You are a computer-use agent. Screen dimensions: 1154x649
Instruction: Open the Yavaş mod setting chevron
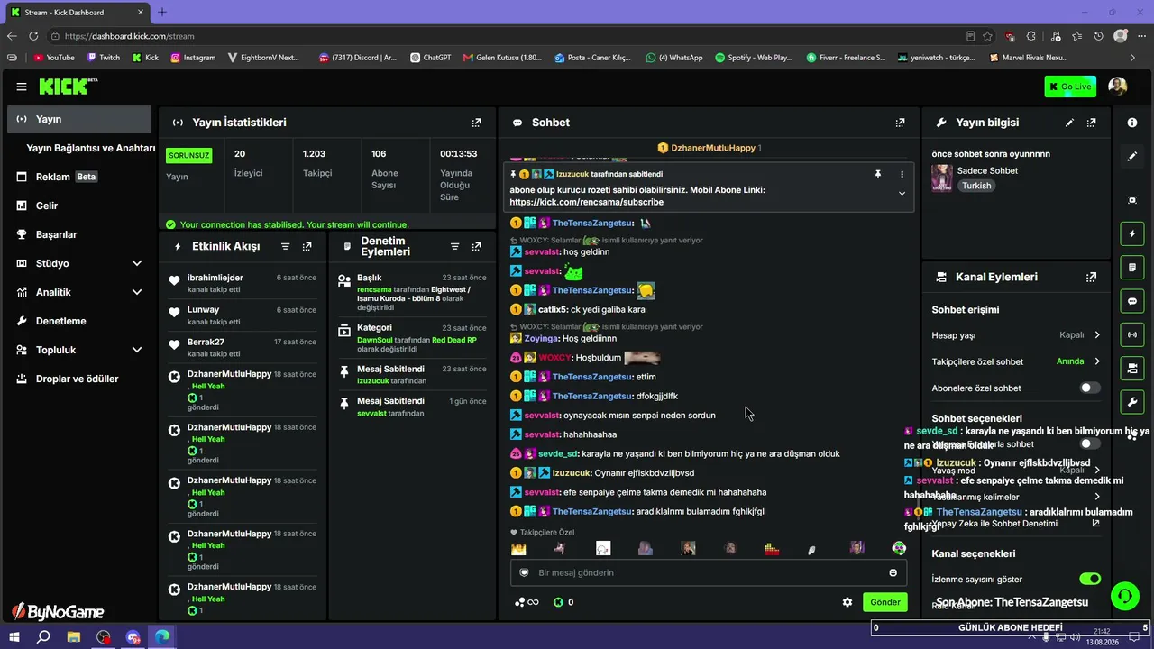(x=1097, y=471)
